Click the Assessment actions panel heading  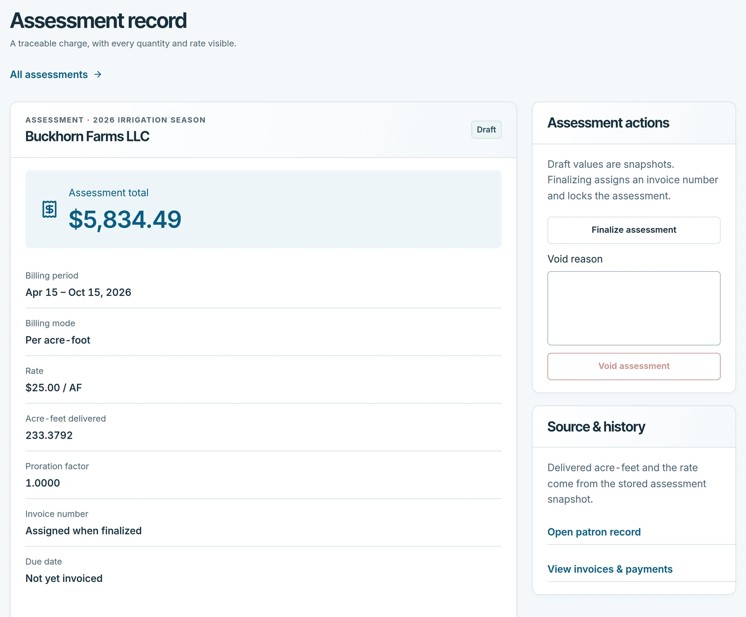click(x=608, y=123)
